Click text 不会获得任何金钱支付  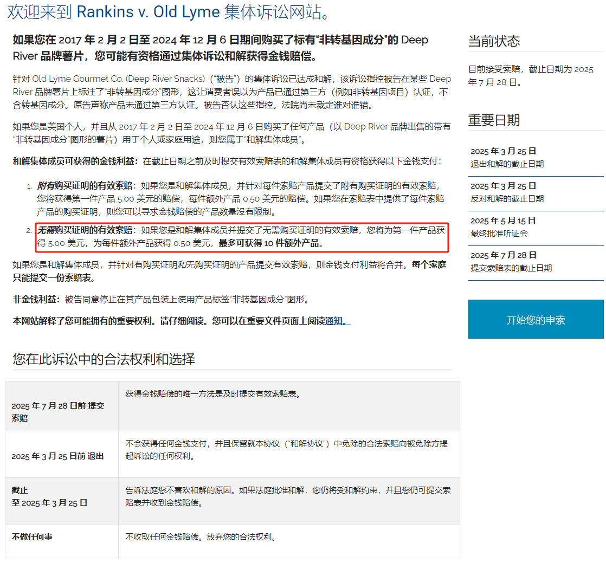coord(165,443)
